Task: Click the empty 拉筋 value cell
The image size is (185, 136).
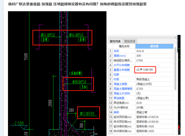Action: pos(154,75)
